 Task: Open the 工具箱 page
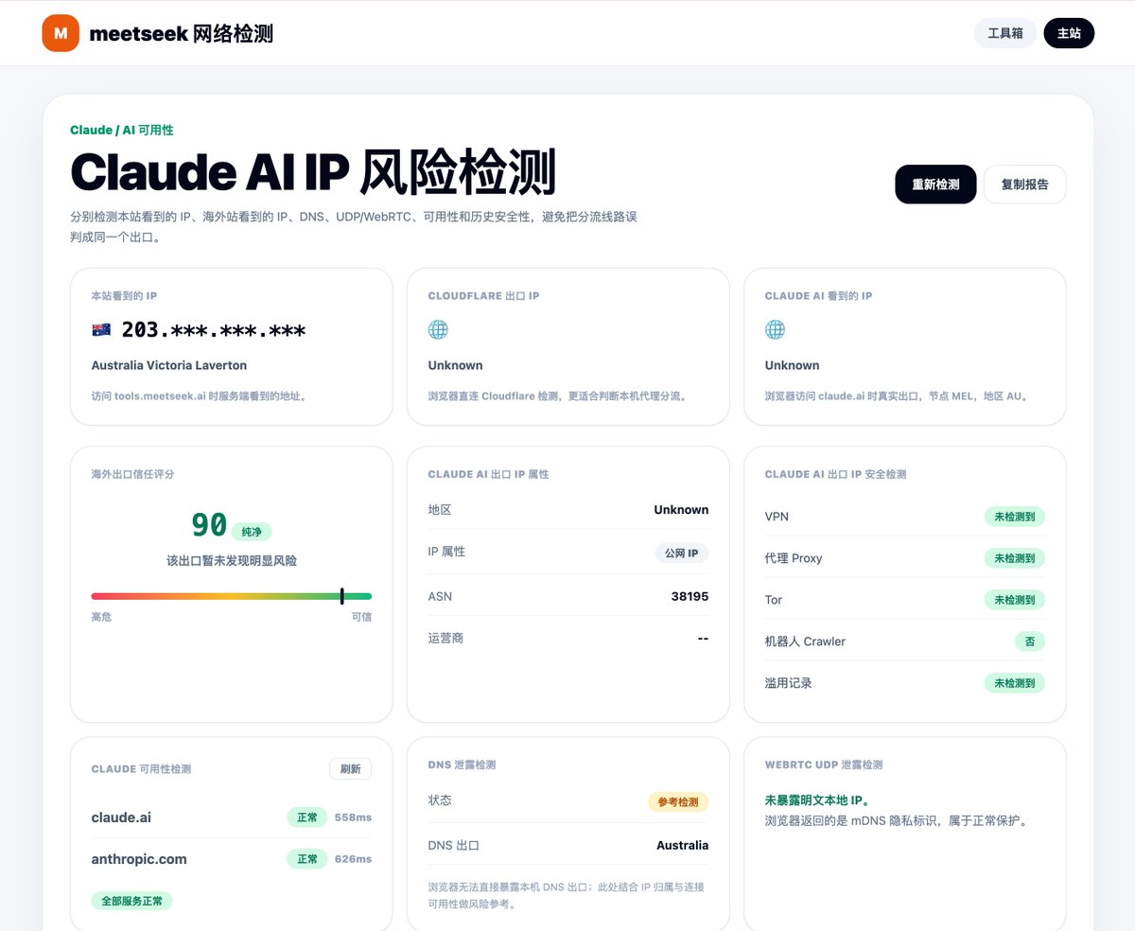tap(1005, 33)
